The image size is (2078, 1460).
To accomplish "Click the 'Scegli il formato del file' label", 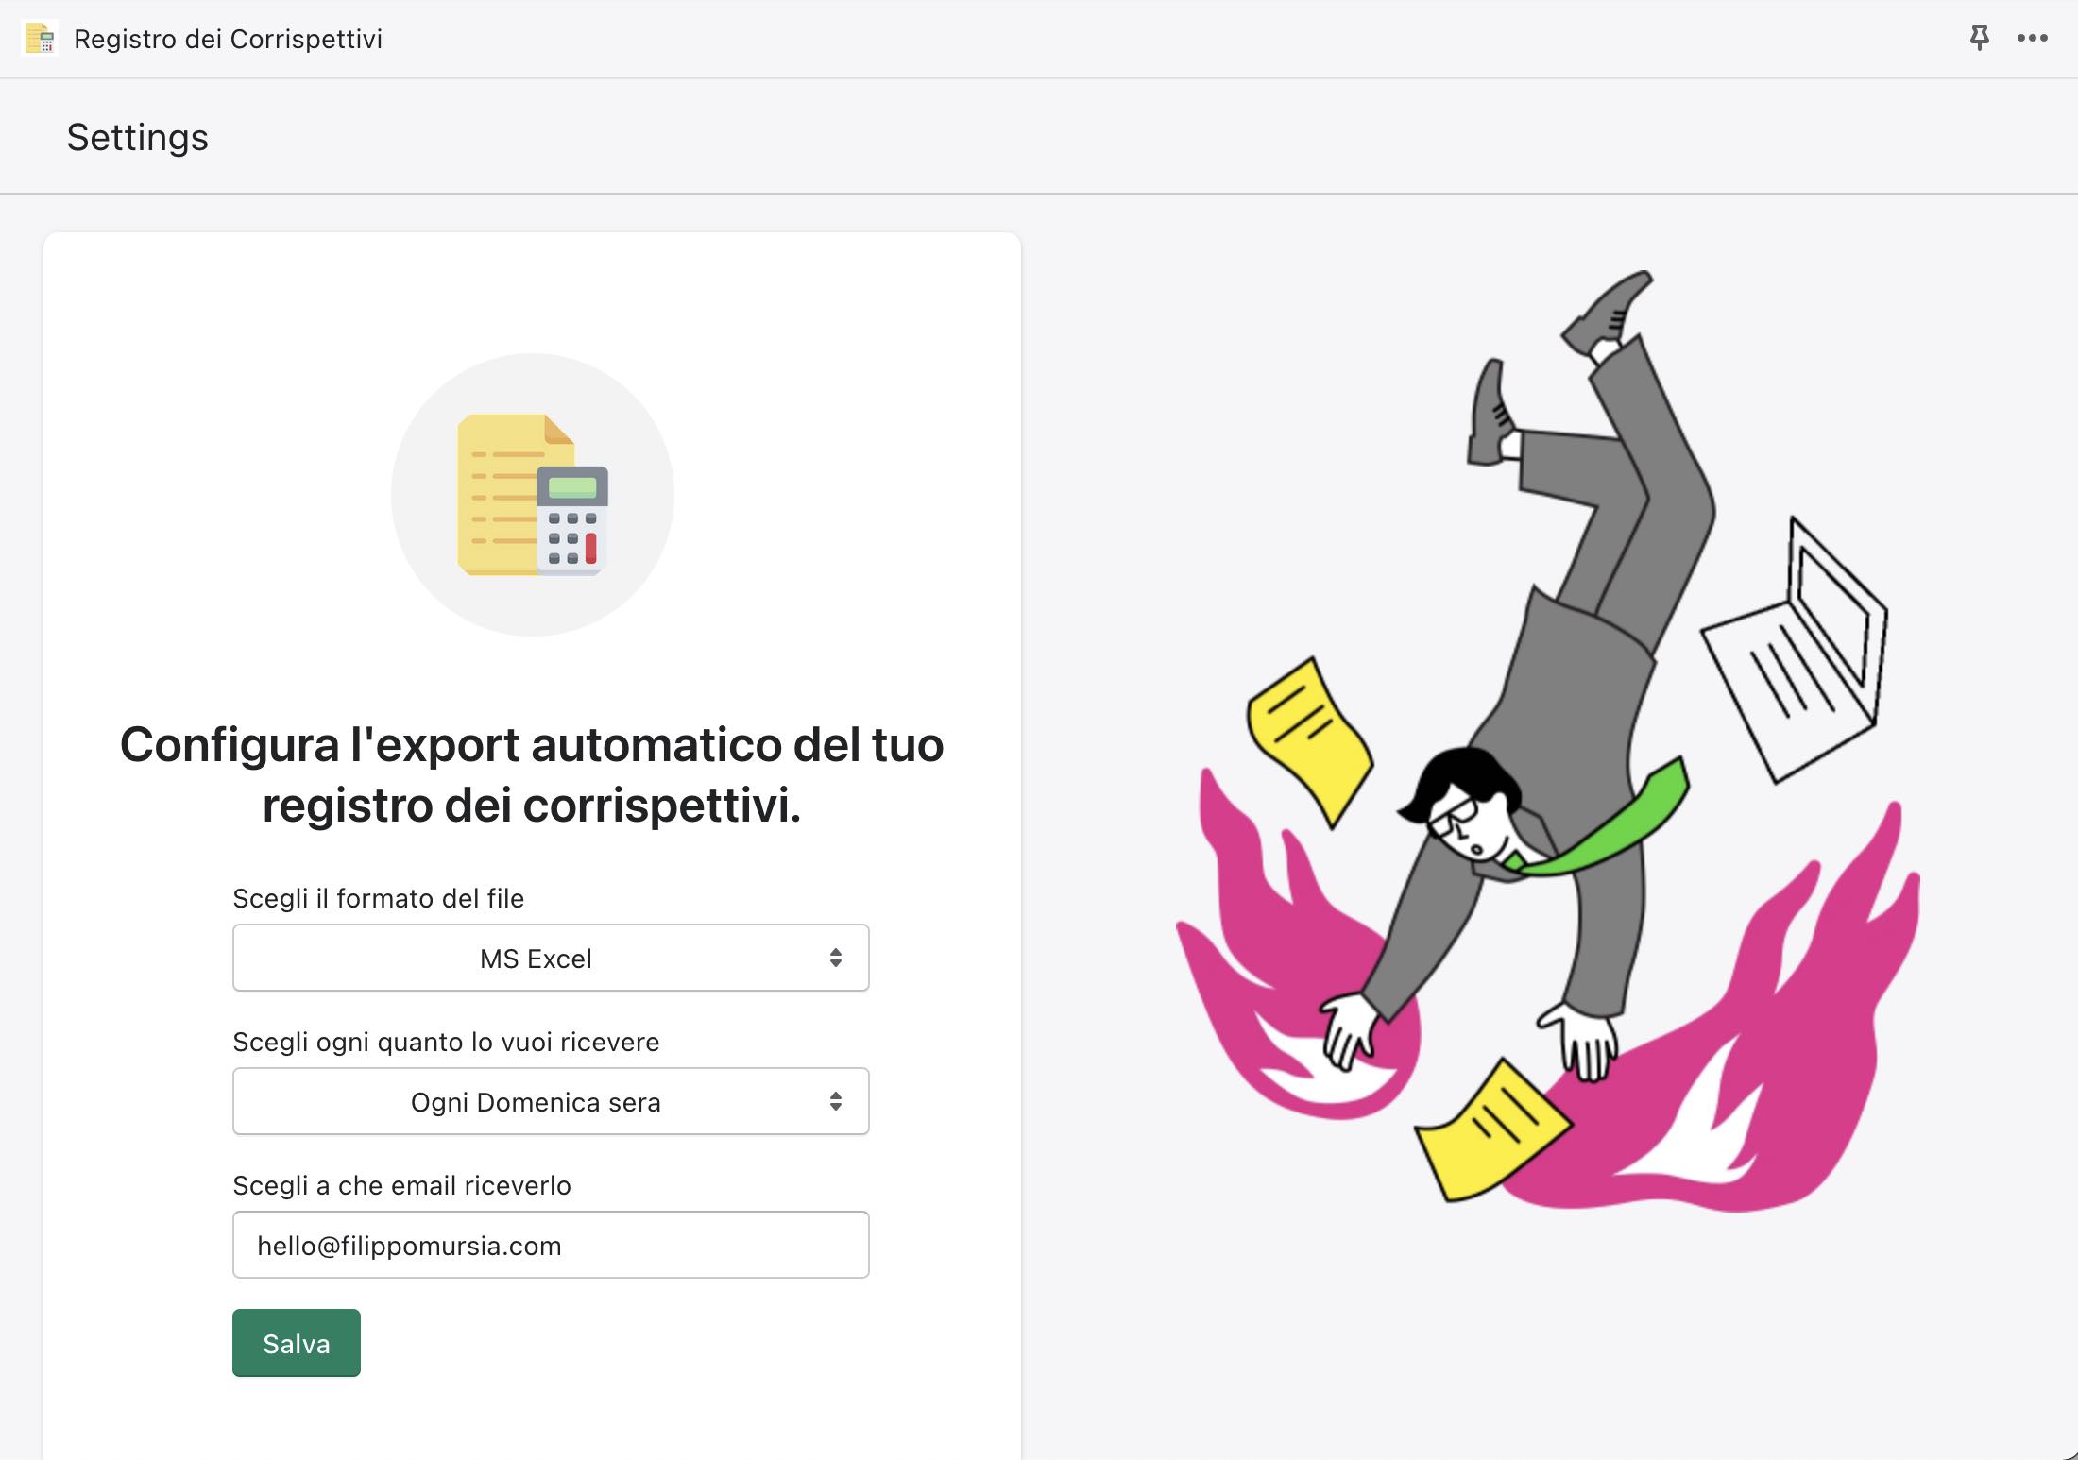I will [x=378, y=898].
